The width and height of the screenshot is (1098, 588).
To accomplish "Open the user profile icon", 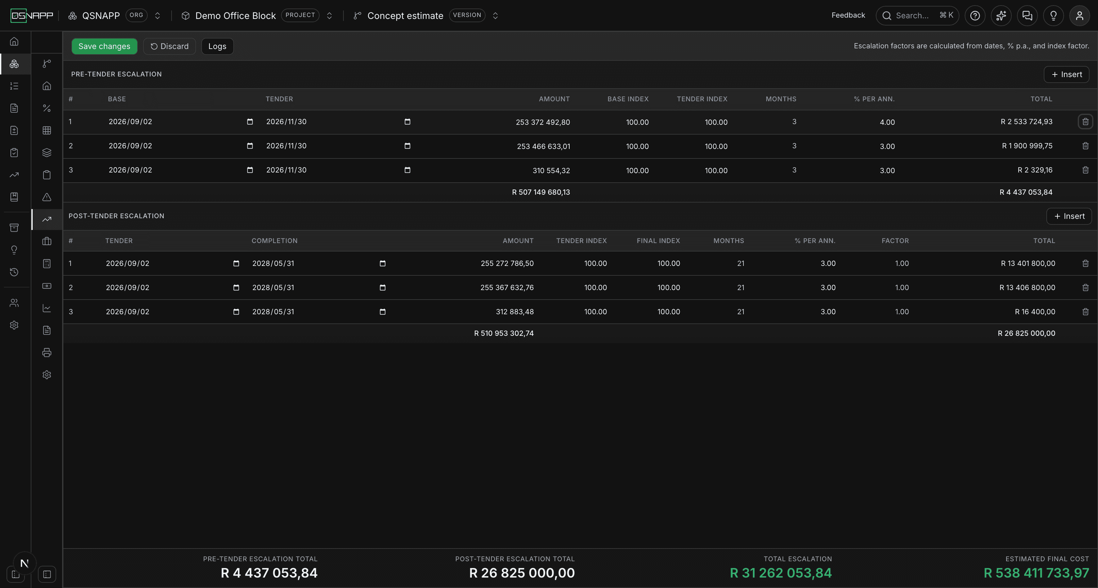I will click(1079, 16).
